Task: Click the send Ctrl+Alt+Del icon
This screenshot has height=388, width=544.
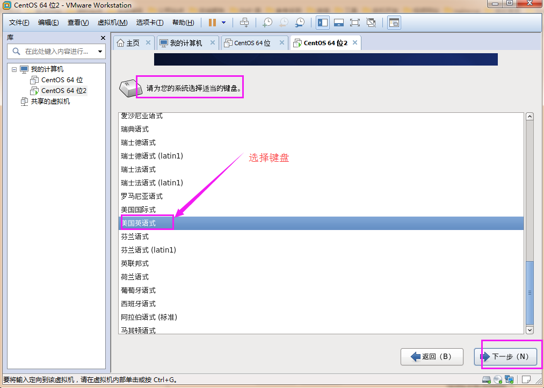Action: tap(244, 23)
